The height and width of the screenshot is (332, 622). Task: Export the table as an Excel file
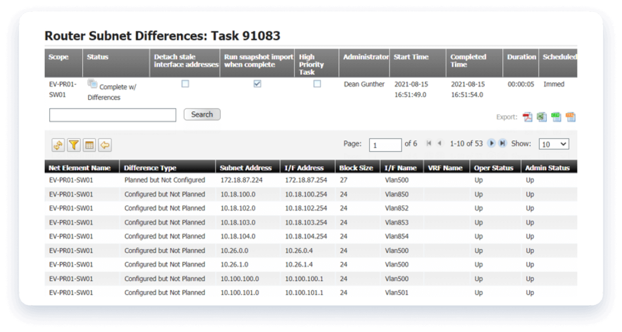[x=541, y=117]
